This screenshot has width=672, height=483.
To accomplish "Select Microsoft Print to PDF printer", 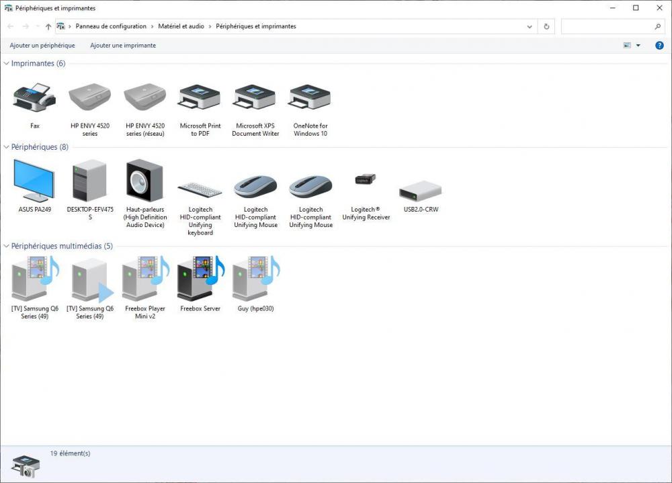I will coord(200,97).
